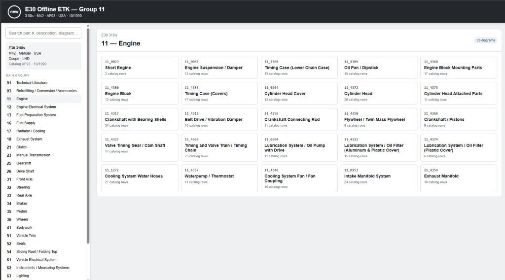This screenshot has height=280, width=505.
Task: Select main group 12 Engine Electrical System
Action: (43, 107)
